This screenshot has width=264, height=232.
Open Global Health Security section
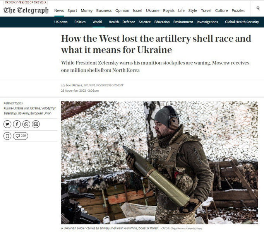tap(242, 22)
